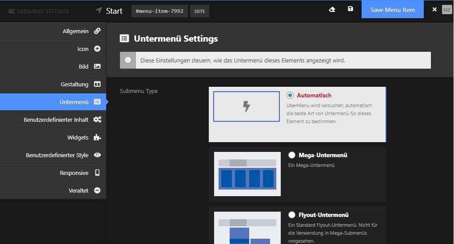This screenshot has width=454, height=244.
Task: Click the 'UberMenu wird versuchen' description text
Action: click(x=329, y=113)
